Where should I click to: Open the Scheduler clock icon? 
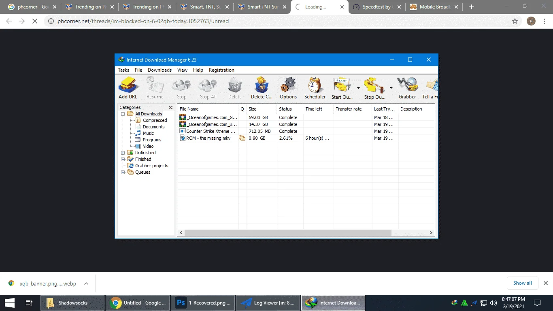pyautogui.click(x=315, y=88)
